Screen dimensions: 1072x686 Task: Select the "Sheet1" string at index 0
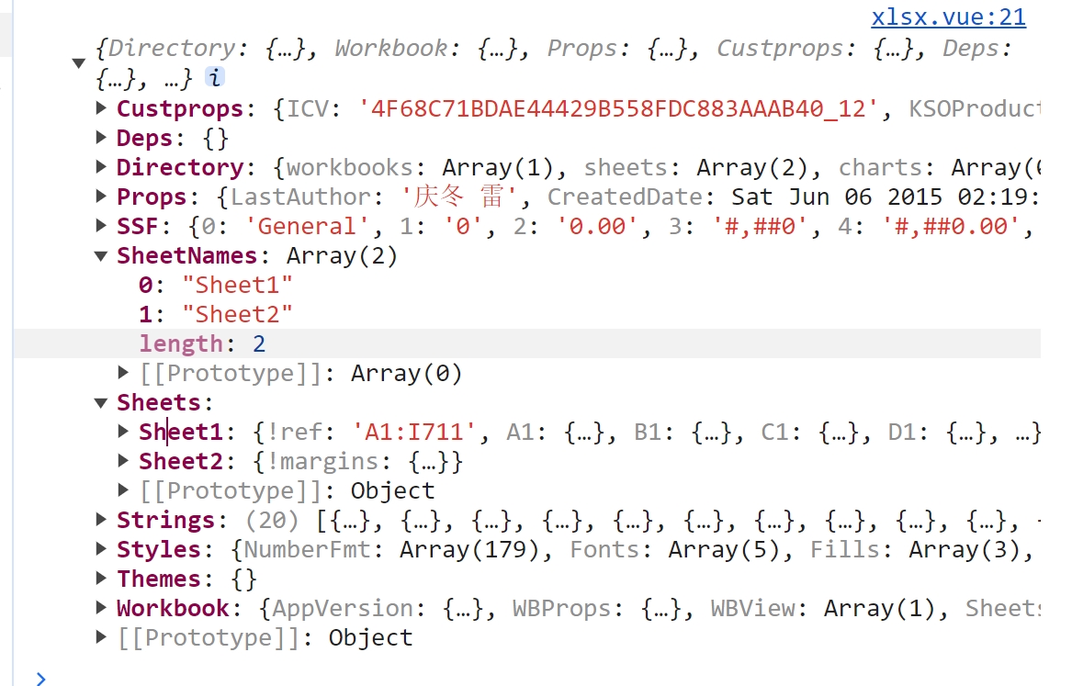point(237,285)
